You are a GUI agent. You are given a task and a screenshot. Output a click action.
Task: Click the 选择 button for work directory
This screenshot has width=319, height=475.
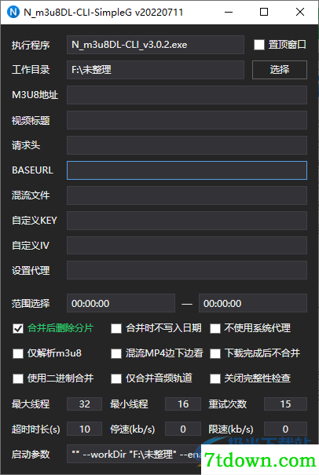[280, 70]
